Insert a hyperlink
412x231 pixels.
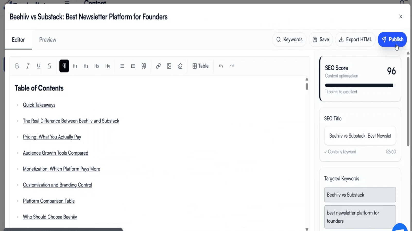pos(158,66)
